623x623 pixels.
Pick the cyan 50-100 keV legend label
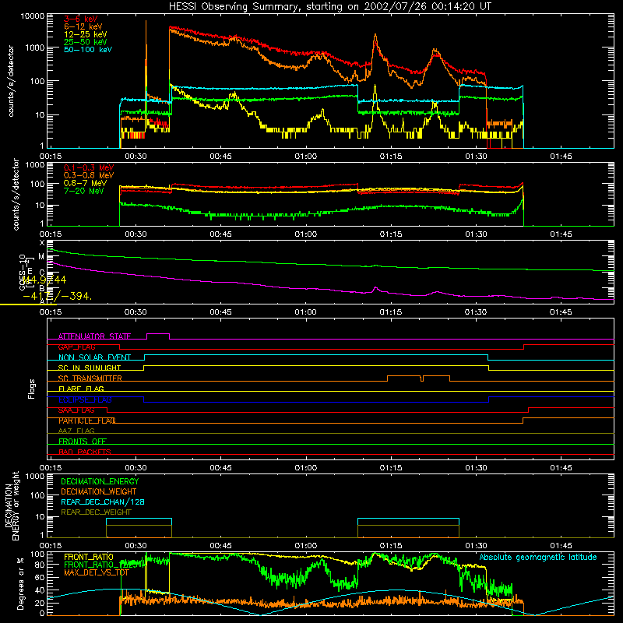click(x=88, y=50)
